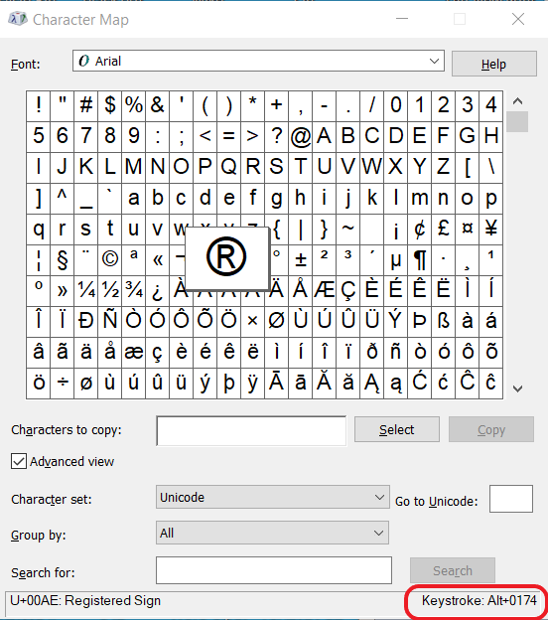Click the U+00AE: Registered Sign status text

pyautogui.click(x=85, y=600)
